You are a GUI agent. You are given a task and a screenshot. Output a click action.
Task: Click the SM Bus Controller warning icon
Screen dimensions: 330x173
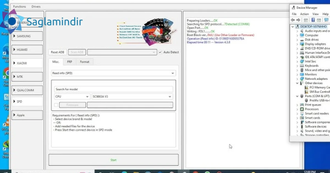click(307, 92)
